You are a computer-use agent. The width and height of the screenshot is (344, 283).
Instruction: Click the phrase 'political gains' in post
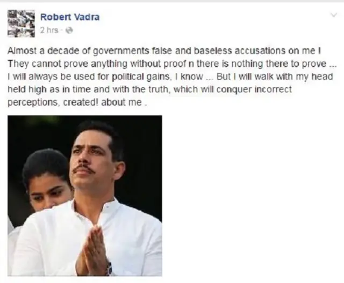click(x=141, y=77)
